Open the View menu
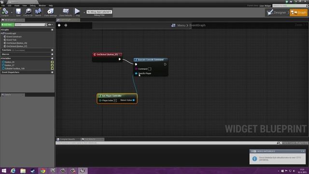 [25, 6]
